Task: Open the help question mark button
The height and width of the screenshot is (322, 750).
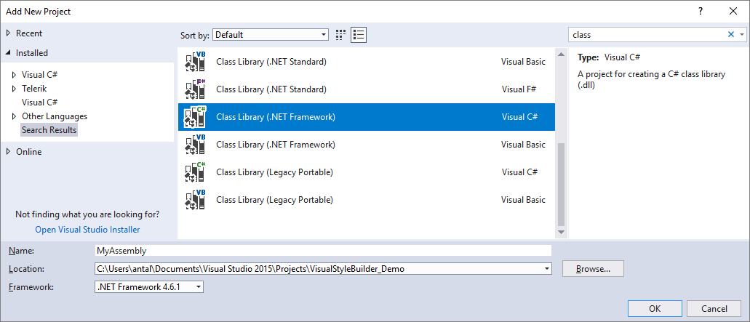Action: (x=699, y=10)
